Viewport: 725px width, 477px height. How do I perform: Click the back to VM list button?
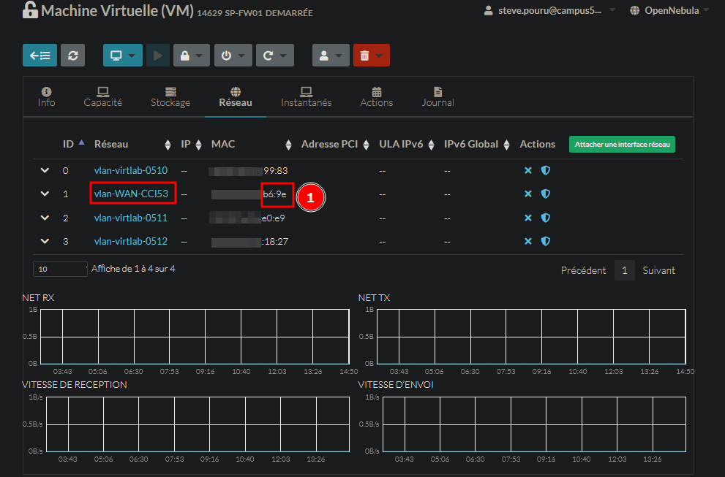pos(40,56)
